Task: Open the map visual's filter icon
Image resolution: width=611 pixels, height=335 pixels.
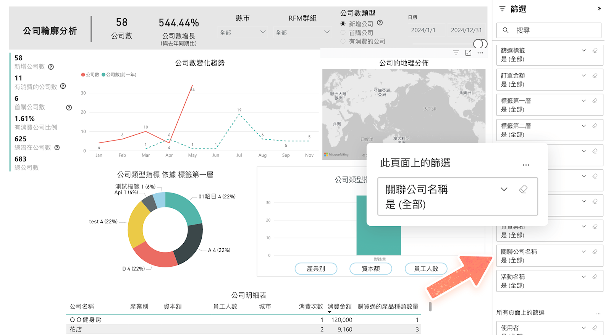Action: click(x=456, y=53)
